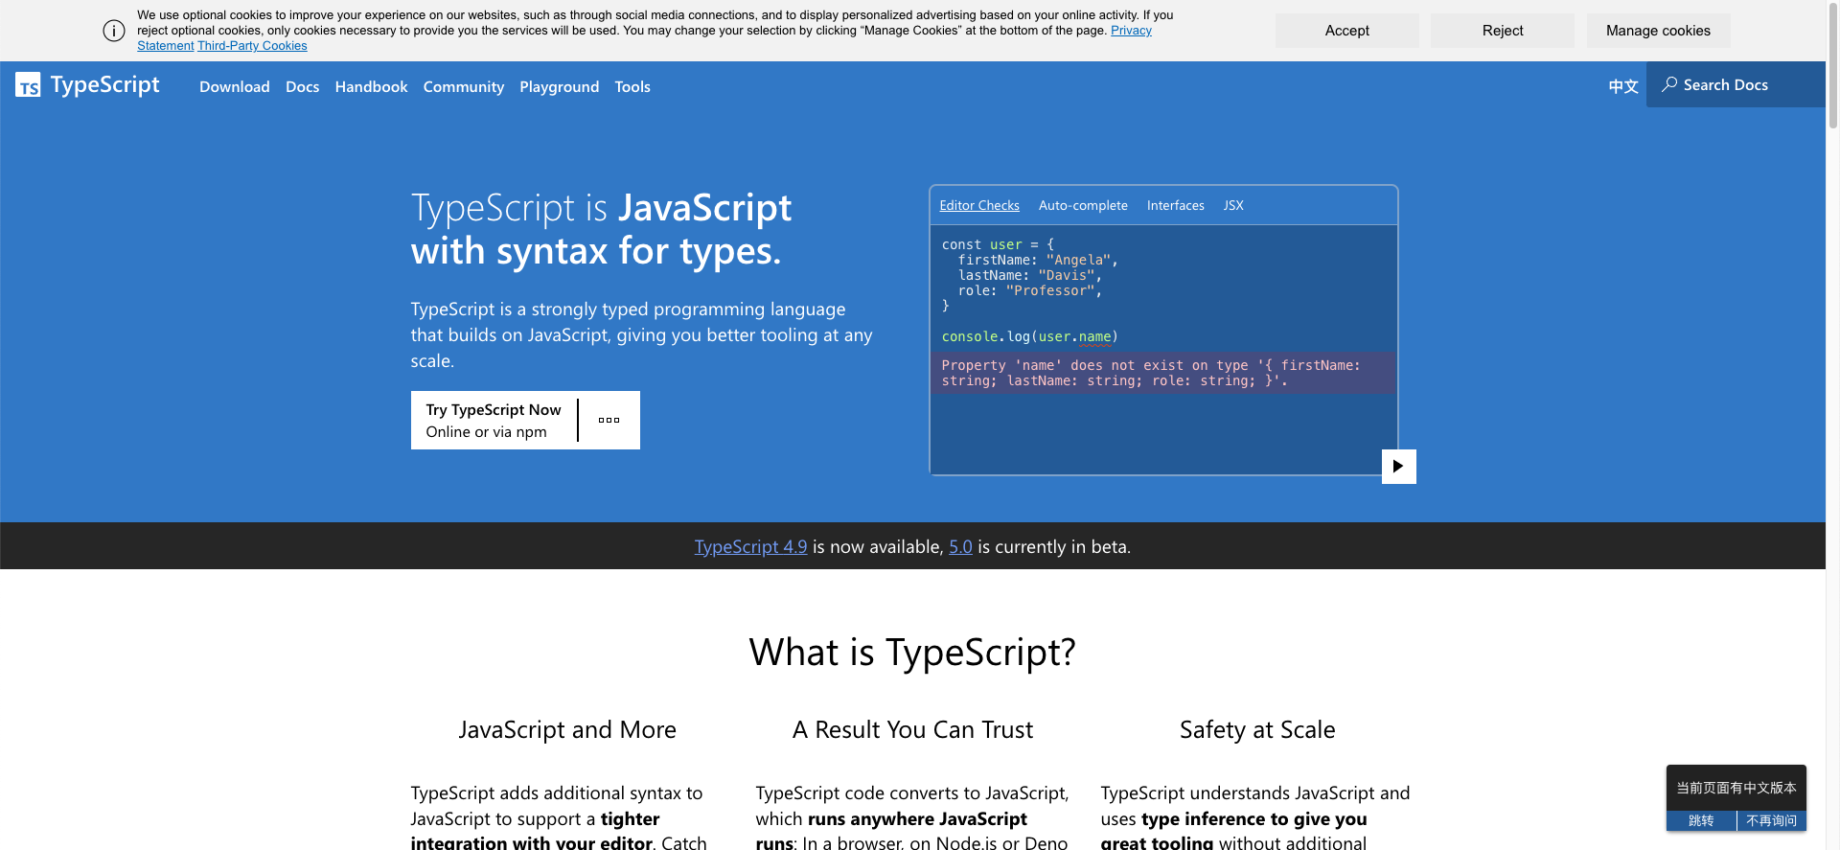This screenshot has width=1840, height=850.
Task: Switch site language to 中文
Action: pyautogui.click(x=1622, y=86)
